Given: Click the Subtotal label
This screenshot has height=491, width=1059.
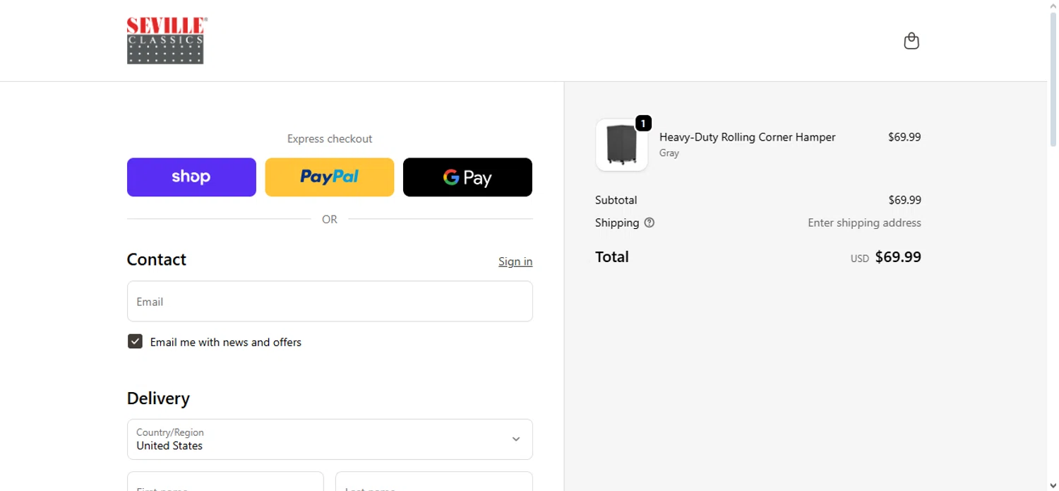Looking at the screenshot, I should [616, 200].
